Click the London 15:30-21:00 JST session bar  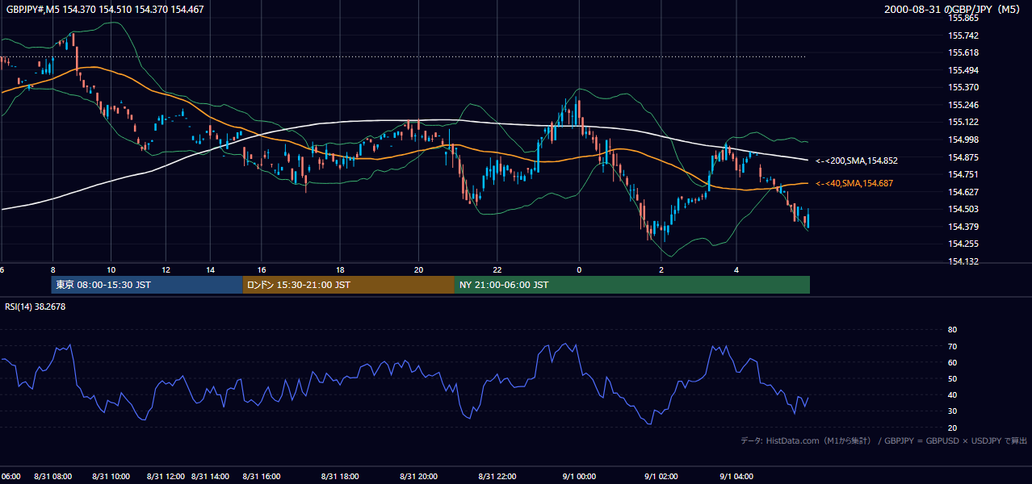point(348,285)
